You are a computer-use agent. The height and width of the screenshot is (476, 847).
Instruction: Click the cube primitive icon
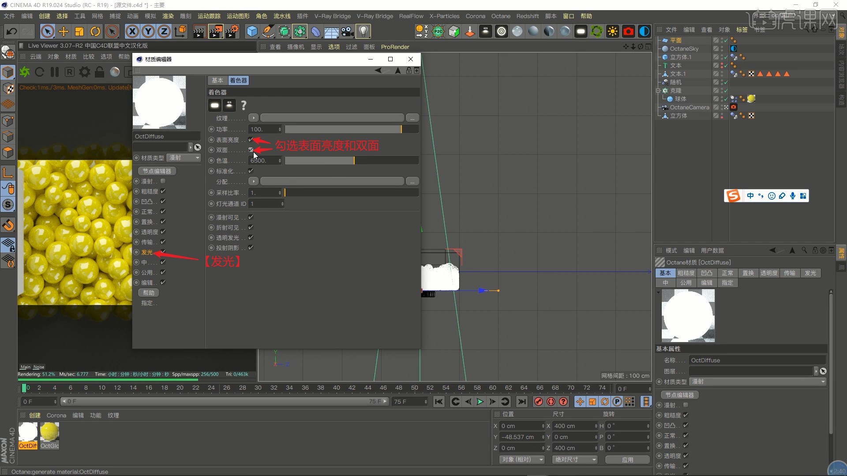(x=252, y=31)
